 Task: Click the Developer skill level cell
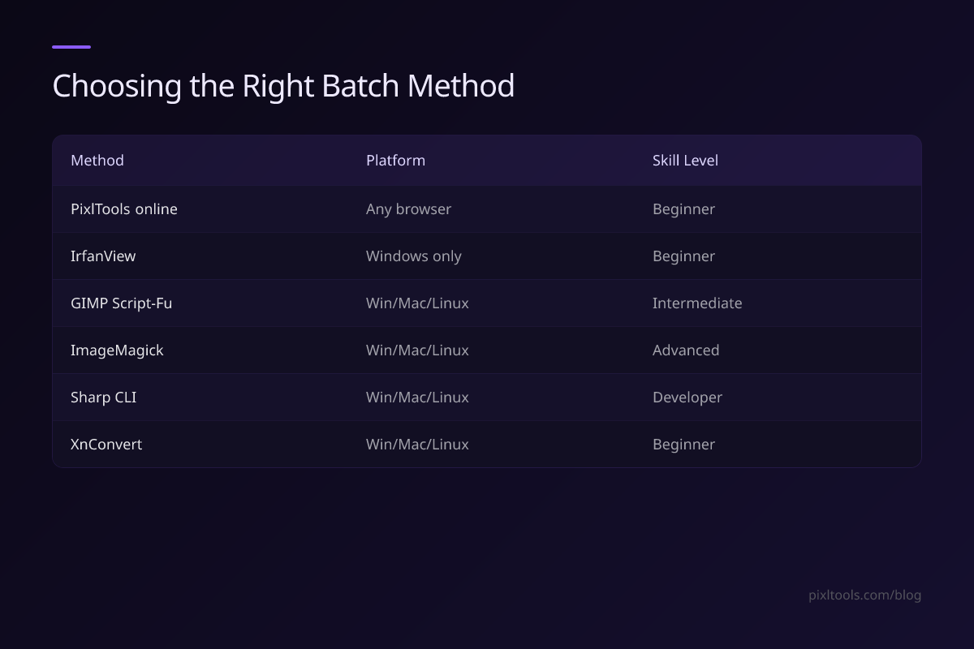687,398
